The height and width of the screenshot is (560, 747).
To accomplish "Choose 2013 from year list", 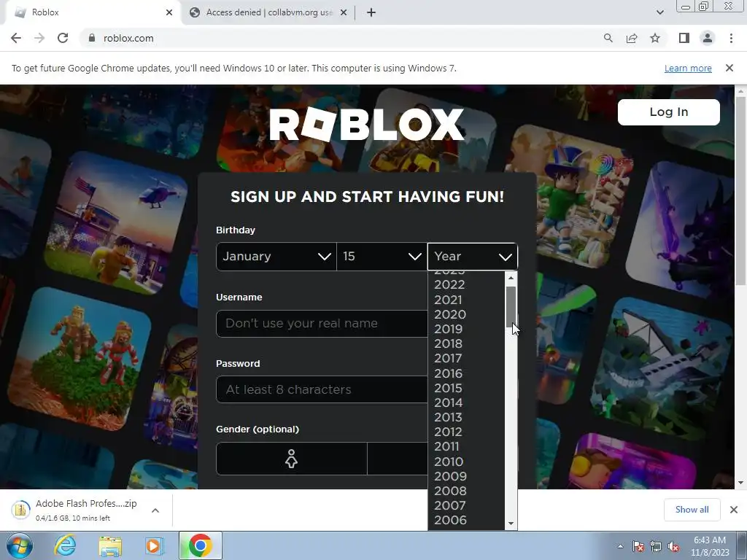I will tap(449, 418).
